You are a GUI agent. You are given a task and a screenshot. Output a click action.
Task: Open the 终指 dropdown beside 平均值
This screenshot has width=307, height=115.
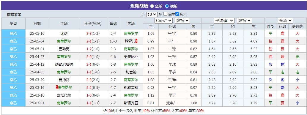pyautogui.click(x=244, y=21)
